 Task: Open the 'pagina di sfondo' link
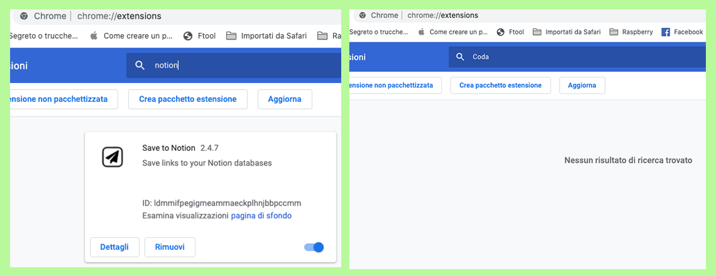coord(261,216)
